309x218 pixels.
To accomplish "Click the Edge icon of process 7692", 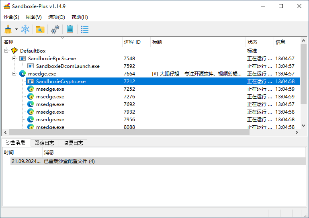I will click(x=31, y=104).
